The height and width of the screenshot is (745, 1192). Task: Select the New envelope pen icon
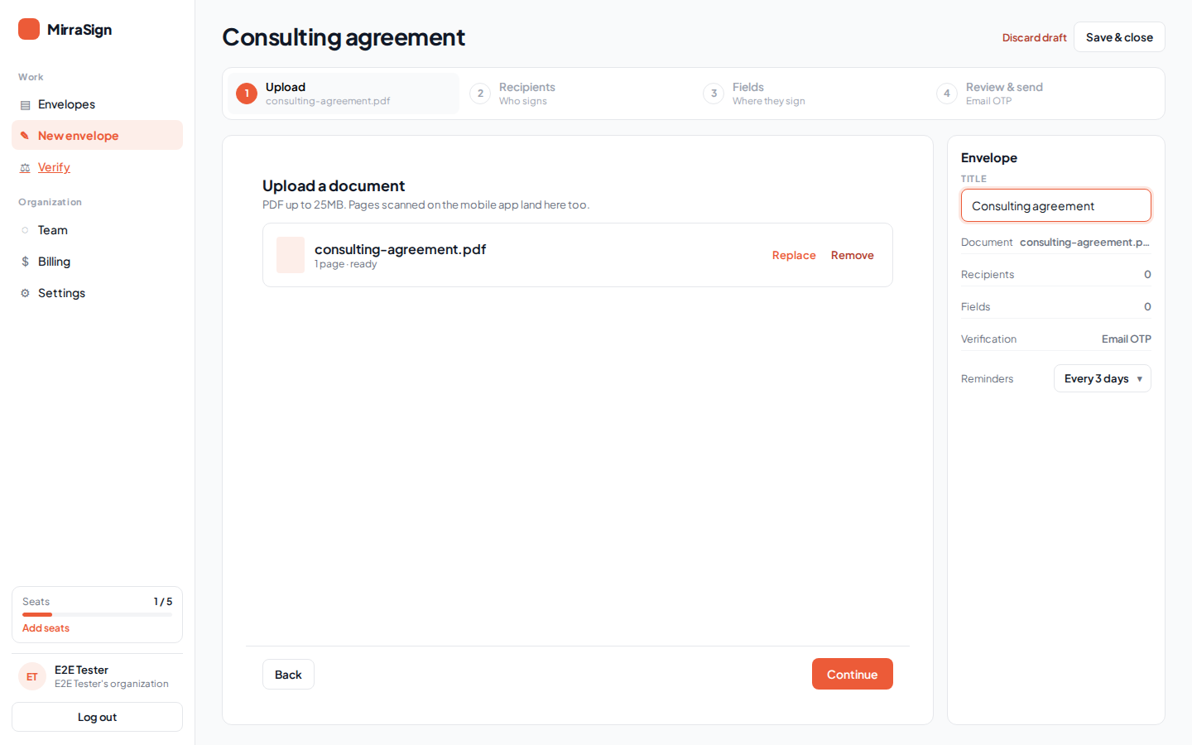(x=25, y=136)
